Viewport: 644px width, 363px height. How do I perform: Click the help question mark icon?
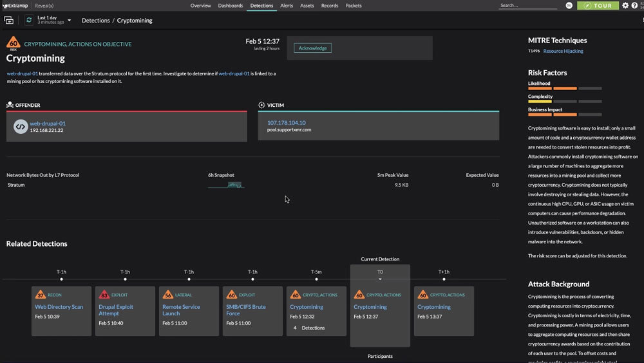[636, 6]
